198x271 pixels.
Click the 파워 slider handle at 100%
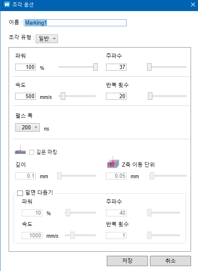coord(95,67)
